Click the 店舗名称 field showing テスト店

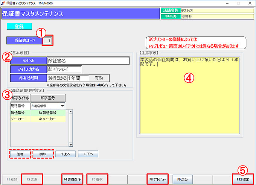(x=217, y=11)
